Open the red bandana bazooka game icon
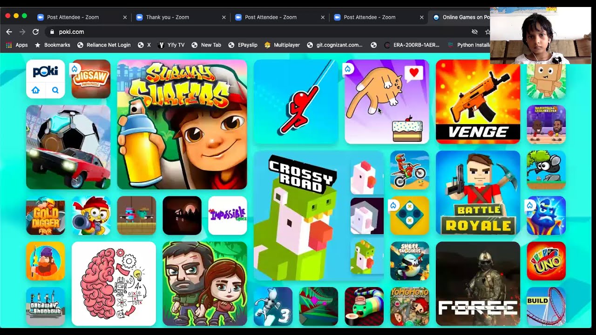 (x=91, y=215)
